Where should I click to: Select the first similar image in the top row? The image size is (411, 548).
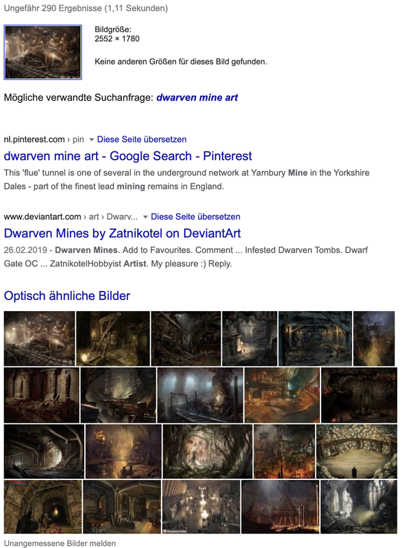pos(39,338)
